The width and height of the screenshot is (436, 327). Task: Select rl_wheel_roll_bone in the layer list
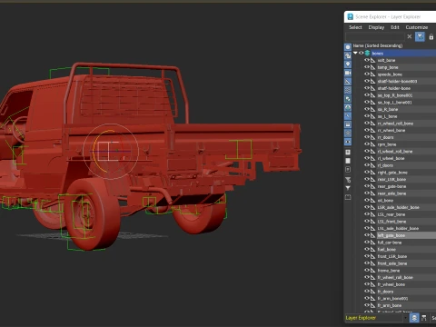[395, 152]
